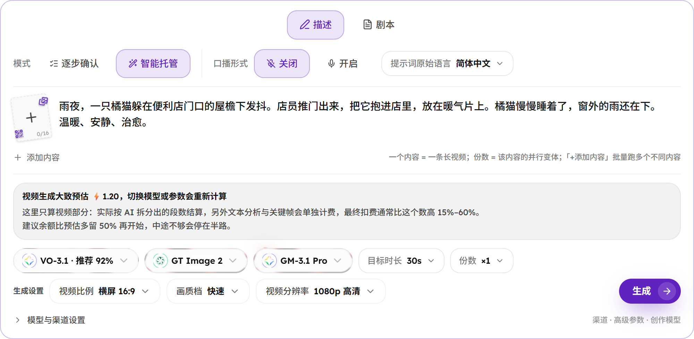Open 画质档 快速 dropdown
The width and height of the screenshot is (694, 339).
click(x=208, y=291)
